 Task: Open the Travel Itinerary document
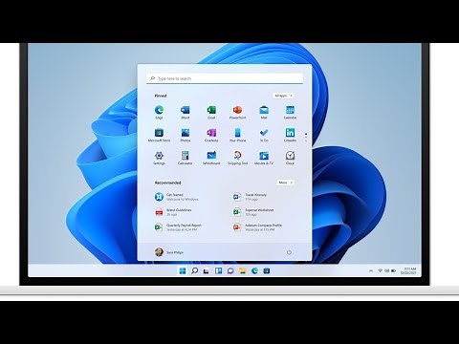point(250,197)
